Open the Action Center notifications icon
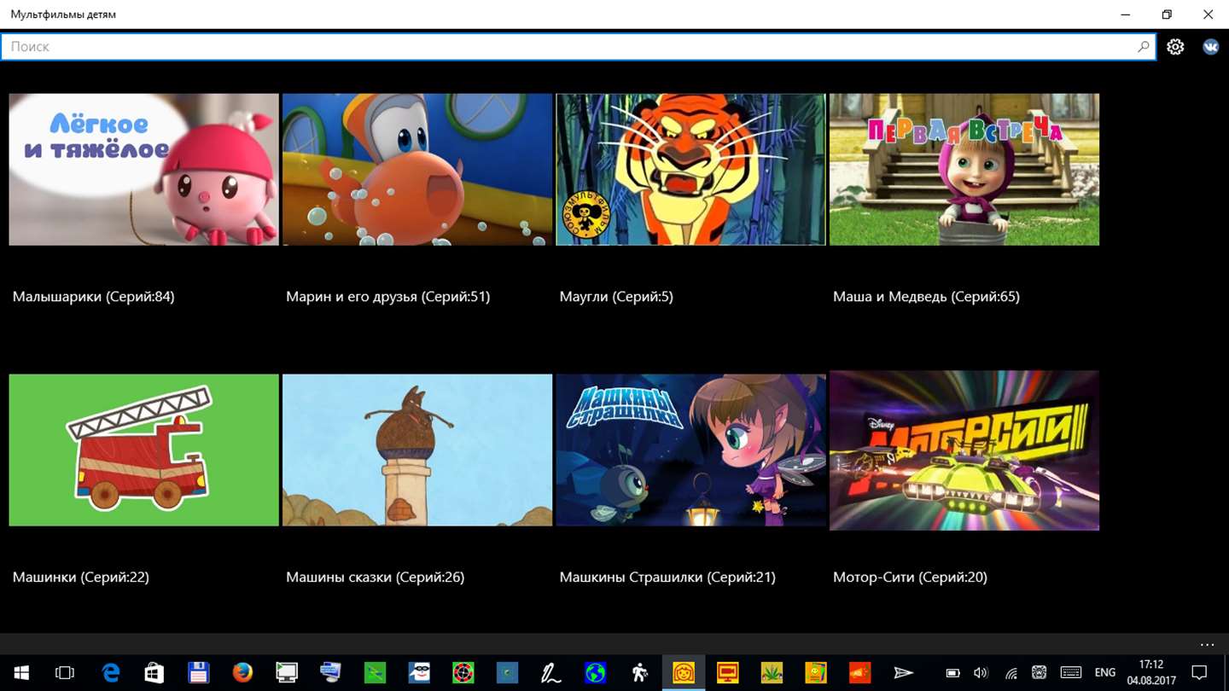 coord(1198,673)
